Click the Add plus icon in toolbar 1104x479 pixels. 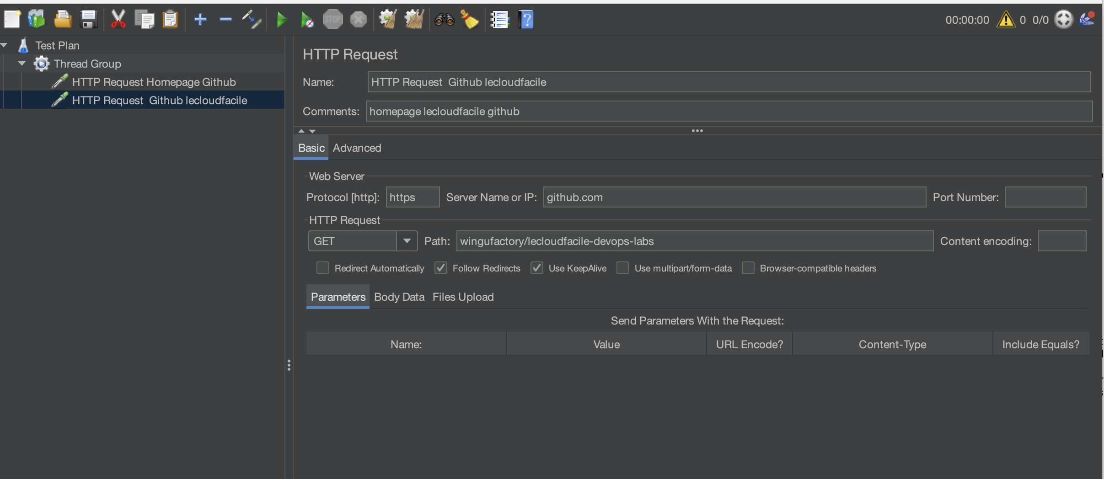(200, 20)
